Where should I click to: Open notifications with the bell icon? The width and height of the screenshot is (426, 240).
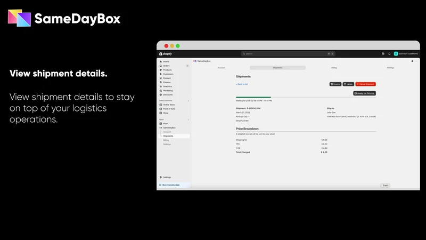point(389,54)
